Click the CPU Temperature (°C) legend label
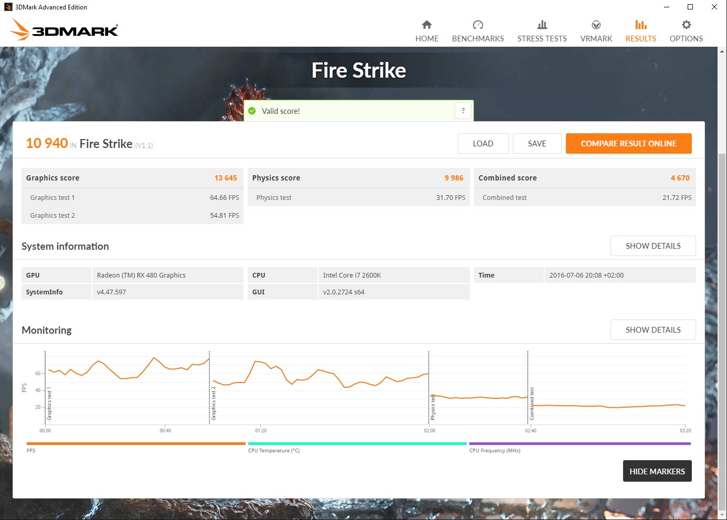The width and height of the screenshot is (727, 520). click(274, 450)
